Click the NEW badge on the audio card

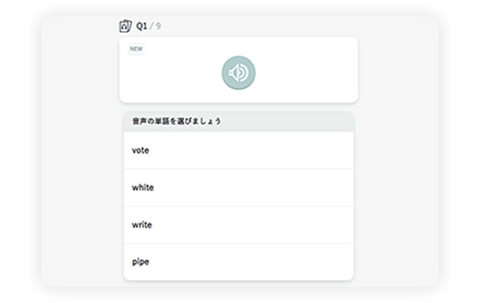136,49
